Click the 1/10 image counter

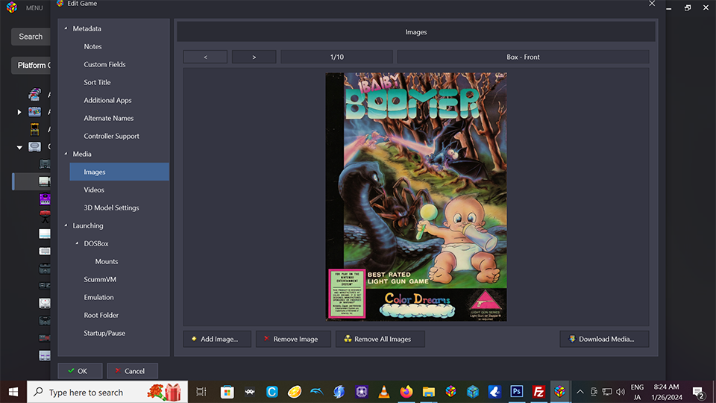(336, 57)
